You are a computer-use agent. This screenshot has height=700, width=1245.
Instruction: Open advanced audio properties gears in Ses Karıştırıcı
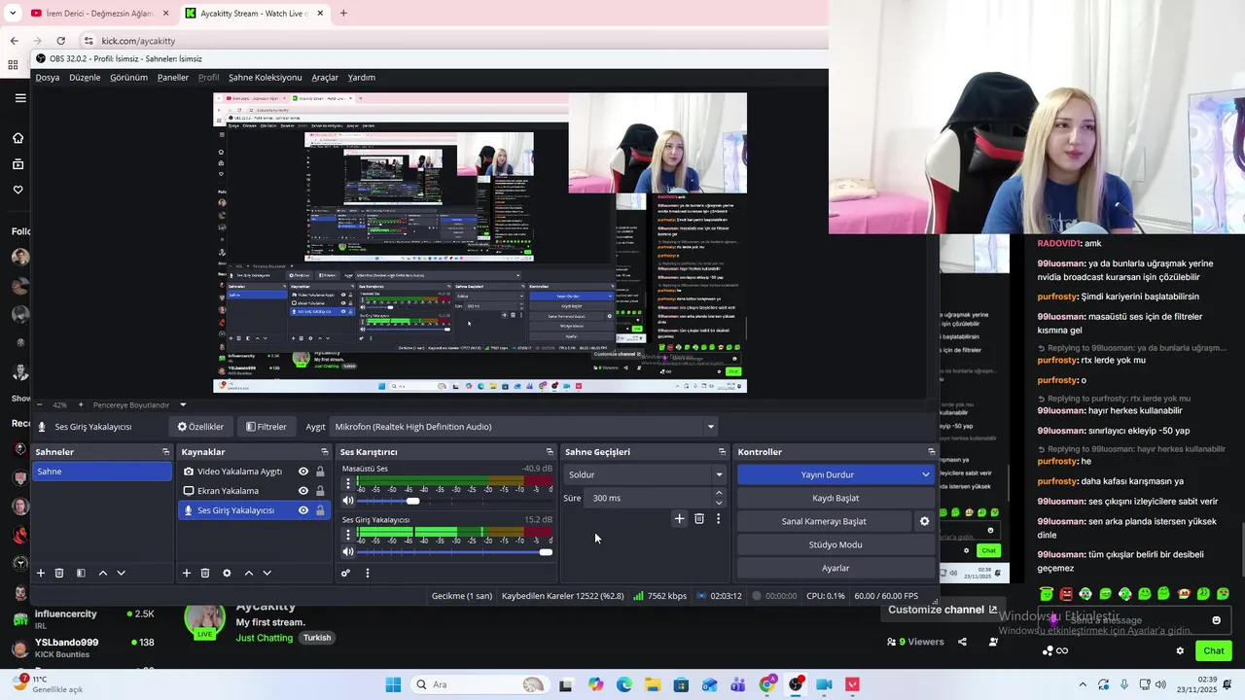pyautogui.click(x=345, y=573)
